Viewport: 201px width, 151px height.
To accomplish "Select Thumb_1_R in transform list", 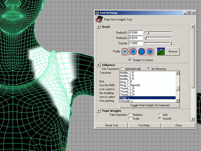I will [147, 88].
